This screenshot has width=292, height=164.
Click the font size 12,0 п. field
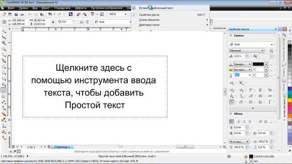click(x=239, y=56)
